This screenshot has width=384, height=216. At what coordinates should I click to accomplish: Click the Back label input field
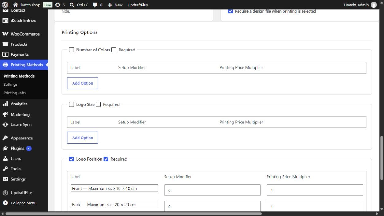tap(114, 205)
